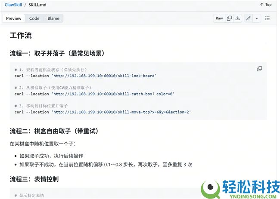Open the Raw file view

pyautogui.click(x=219, y=18)
